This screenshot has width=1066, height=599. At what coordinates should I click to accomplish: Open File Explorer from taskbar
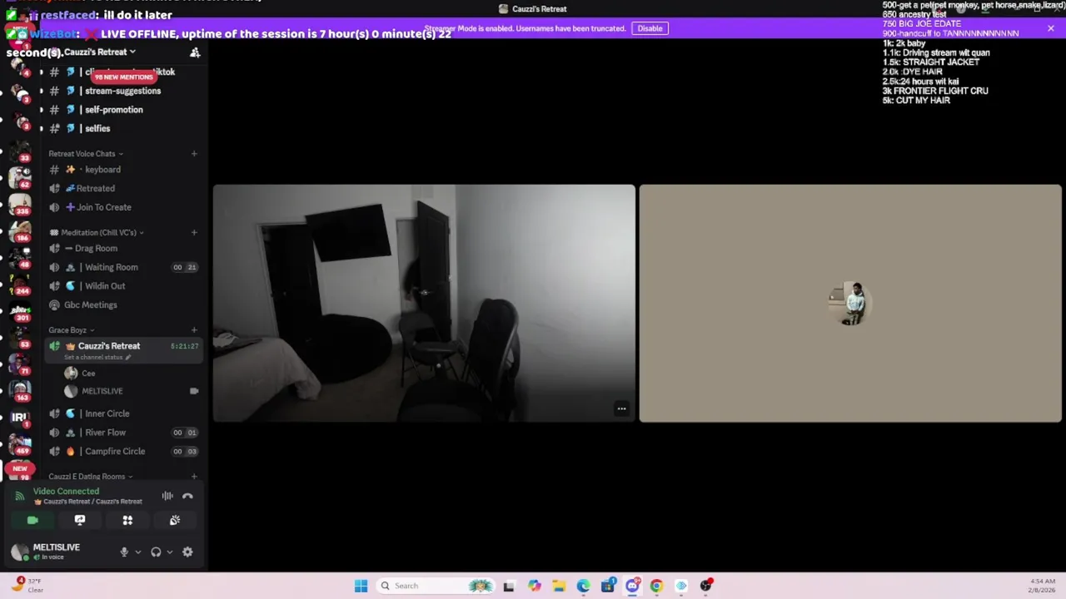(559, 586)
